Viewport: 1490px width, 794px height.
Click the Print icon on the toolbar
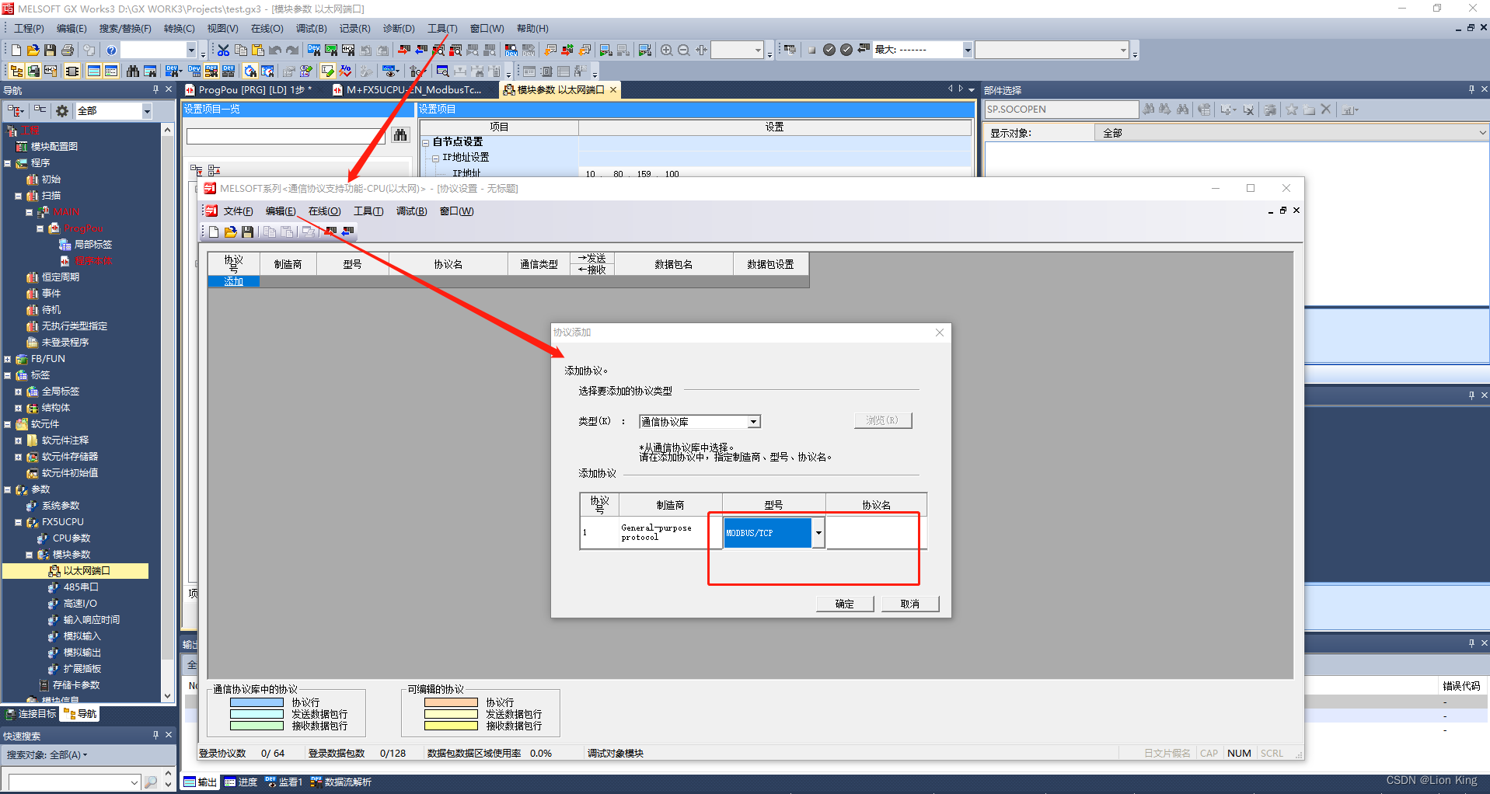coord(68,49)
